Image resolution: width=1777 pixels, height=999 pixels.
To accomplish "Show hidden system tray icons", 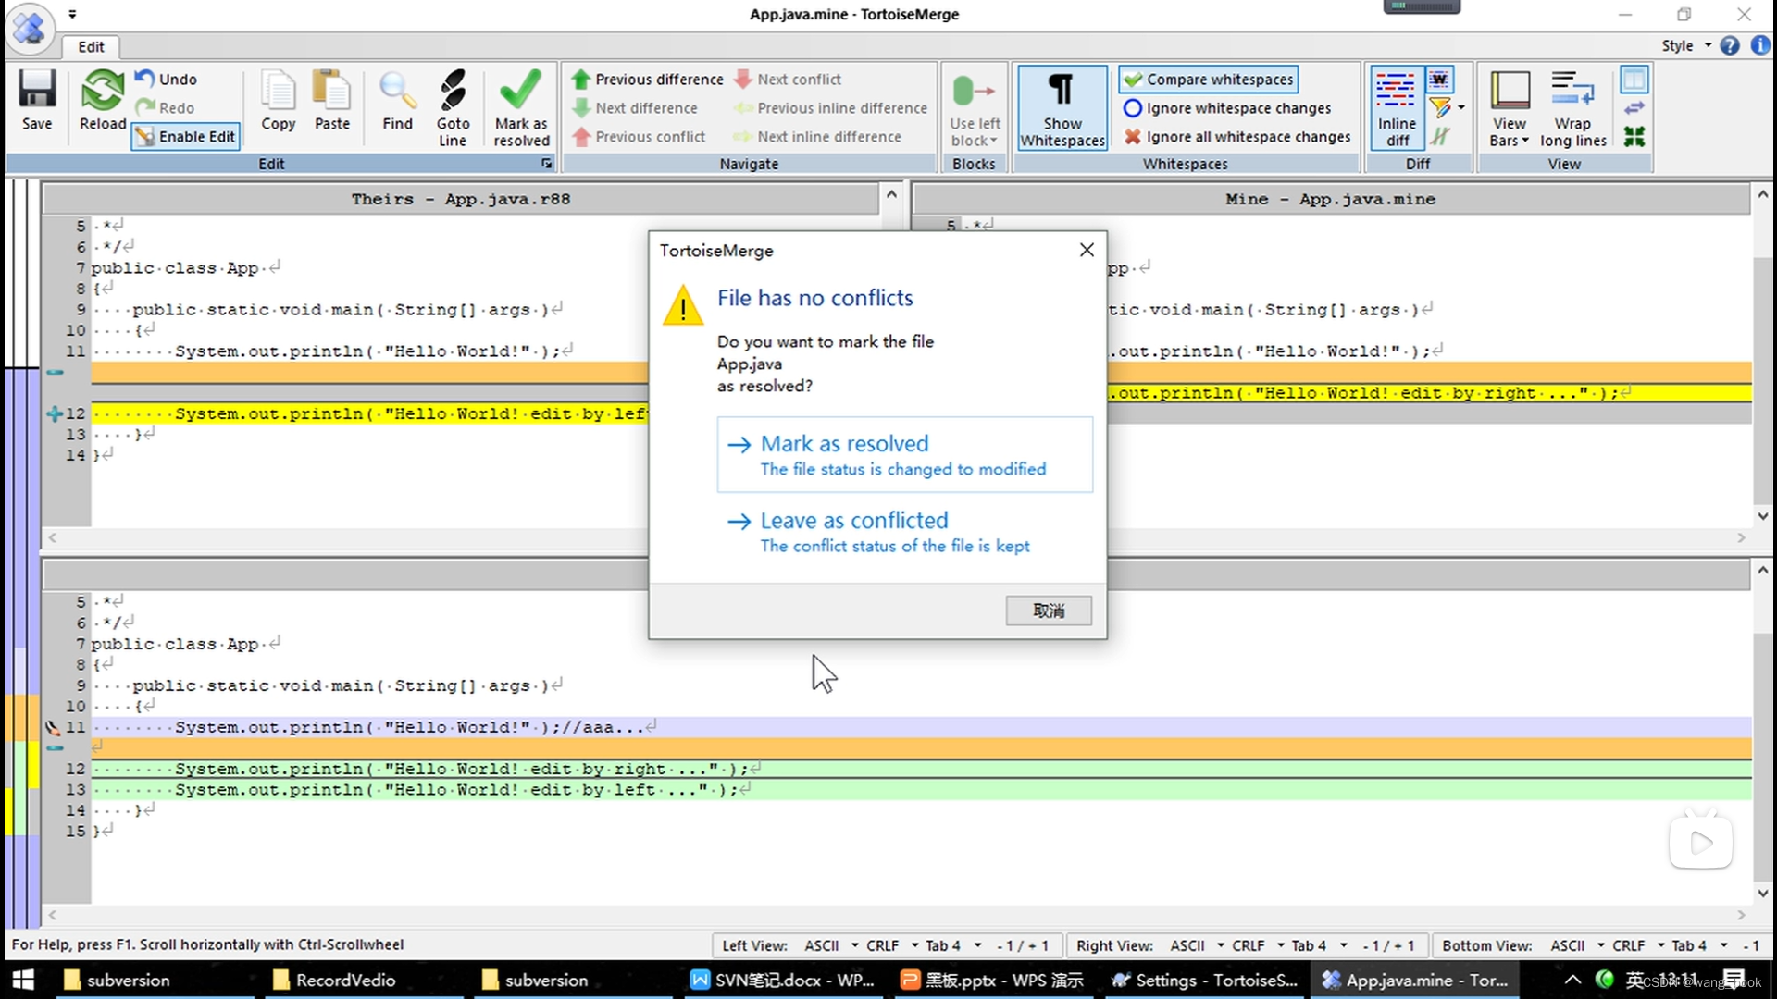I will [1572, 980].
